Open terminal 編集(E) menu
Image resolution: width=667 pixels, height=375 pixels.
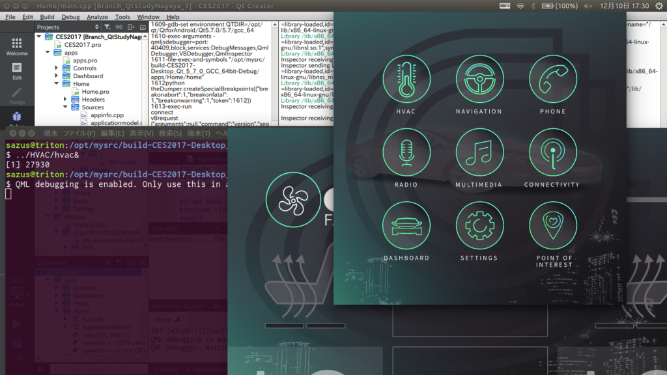(x=112, y=133)
